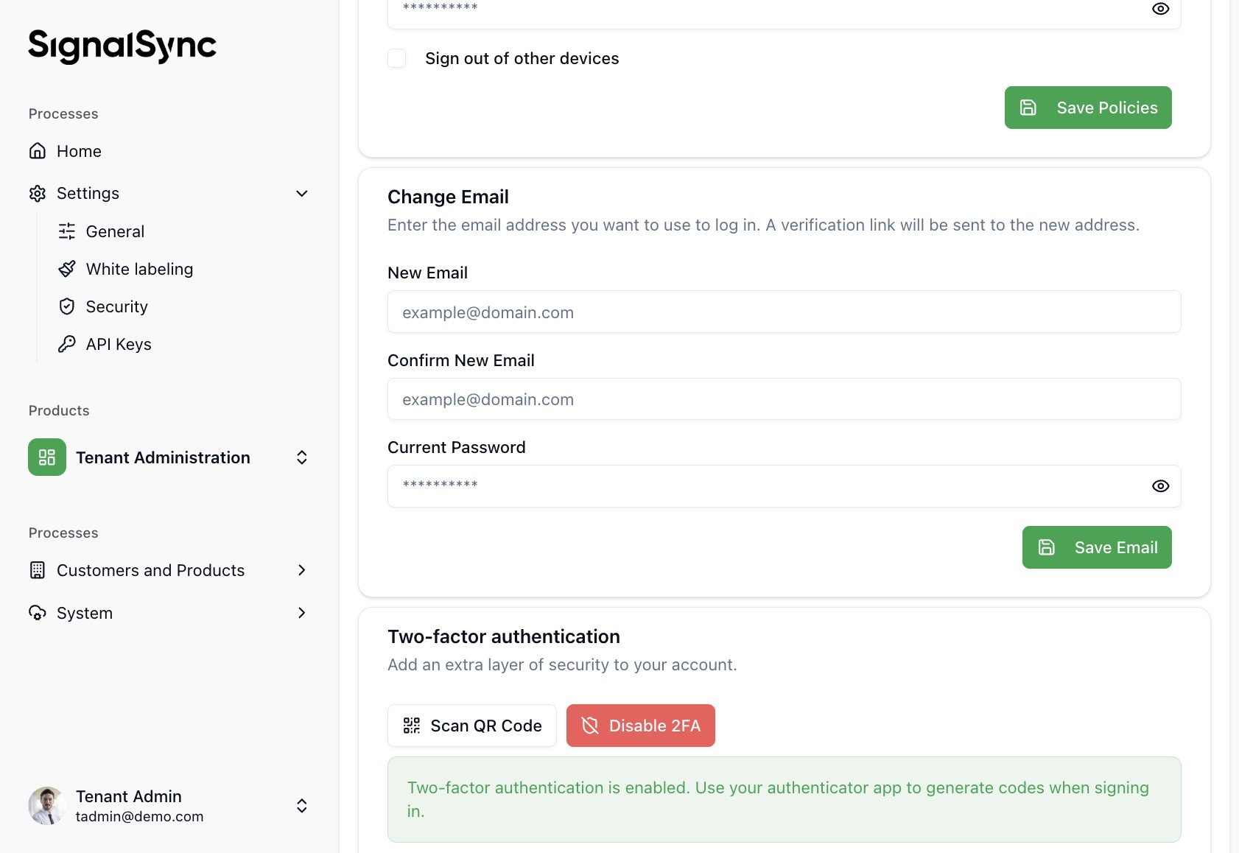Click the 2FA enabled green notice
Viewport: 1239px width, 853px height.
[x=785, y=800]
